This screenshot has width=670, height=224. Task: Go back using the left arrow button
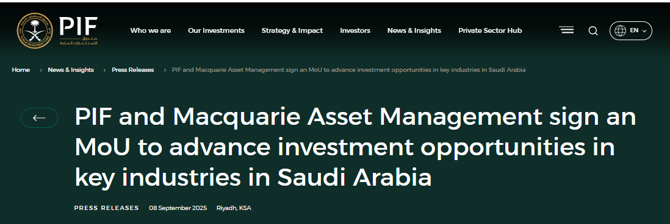point(39,118)
